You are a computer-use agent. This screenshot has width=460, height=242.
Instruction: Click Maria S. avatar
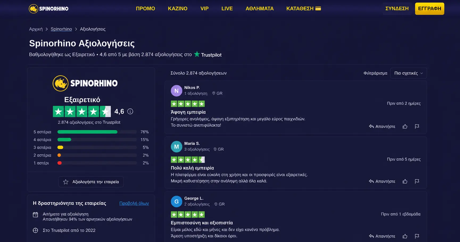pos(176,147)
